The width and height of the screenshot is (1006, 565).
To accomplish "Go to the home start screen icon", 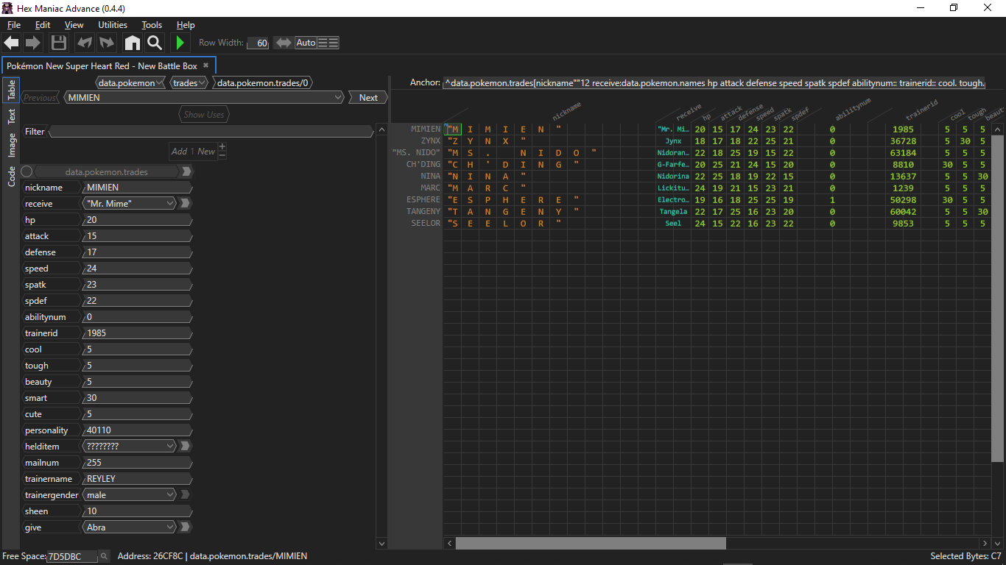I will (x=132, y=43).
